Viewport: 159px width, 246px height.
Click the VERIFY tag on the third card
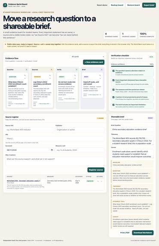61,77
